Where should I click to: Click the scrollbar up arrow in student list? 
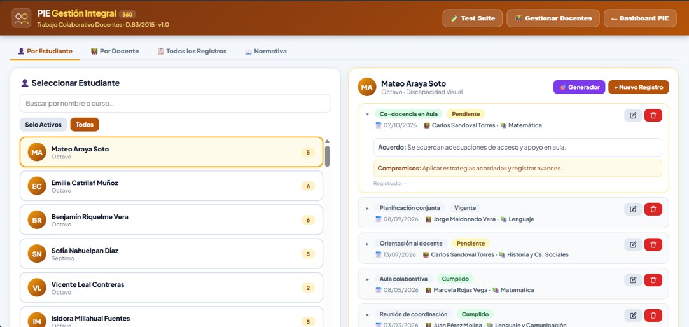click(x=328, y=141)
